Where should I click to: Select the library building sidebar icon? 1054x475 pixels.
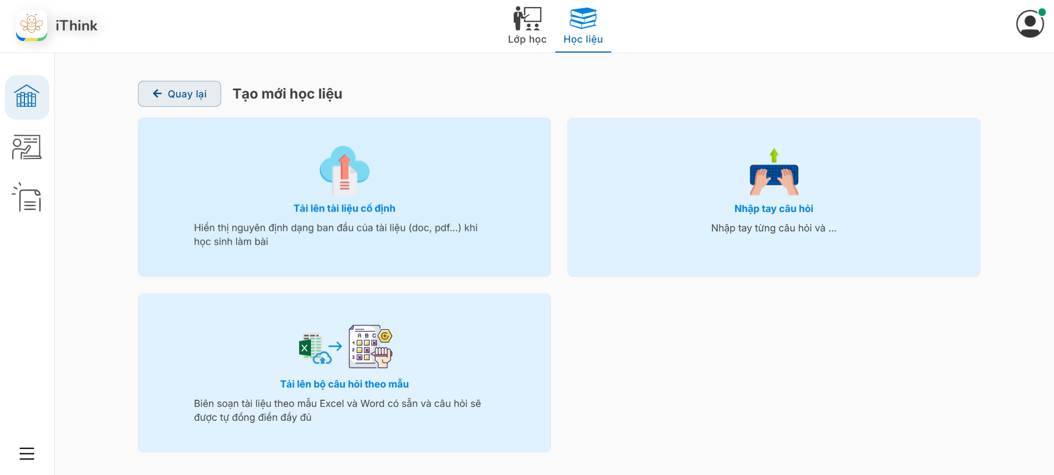point(27,97)
